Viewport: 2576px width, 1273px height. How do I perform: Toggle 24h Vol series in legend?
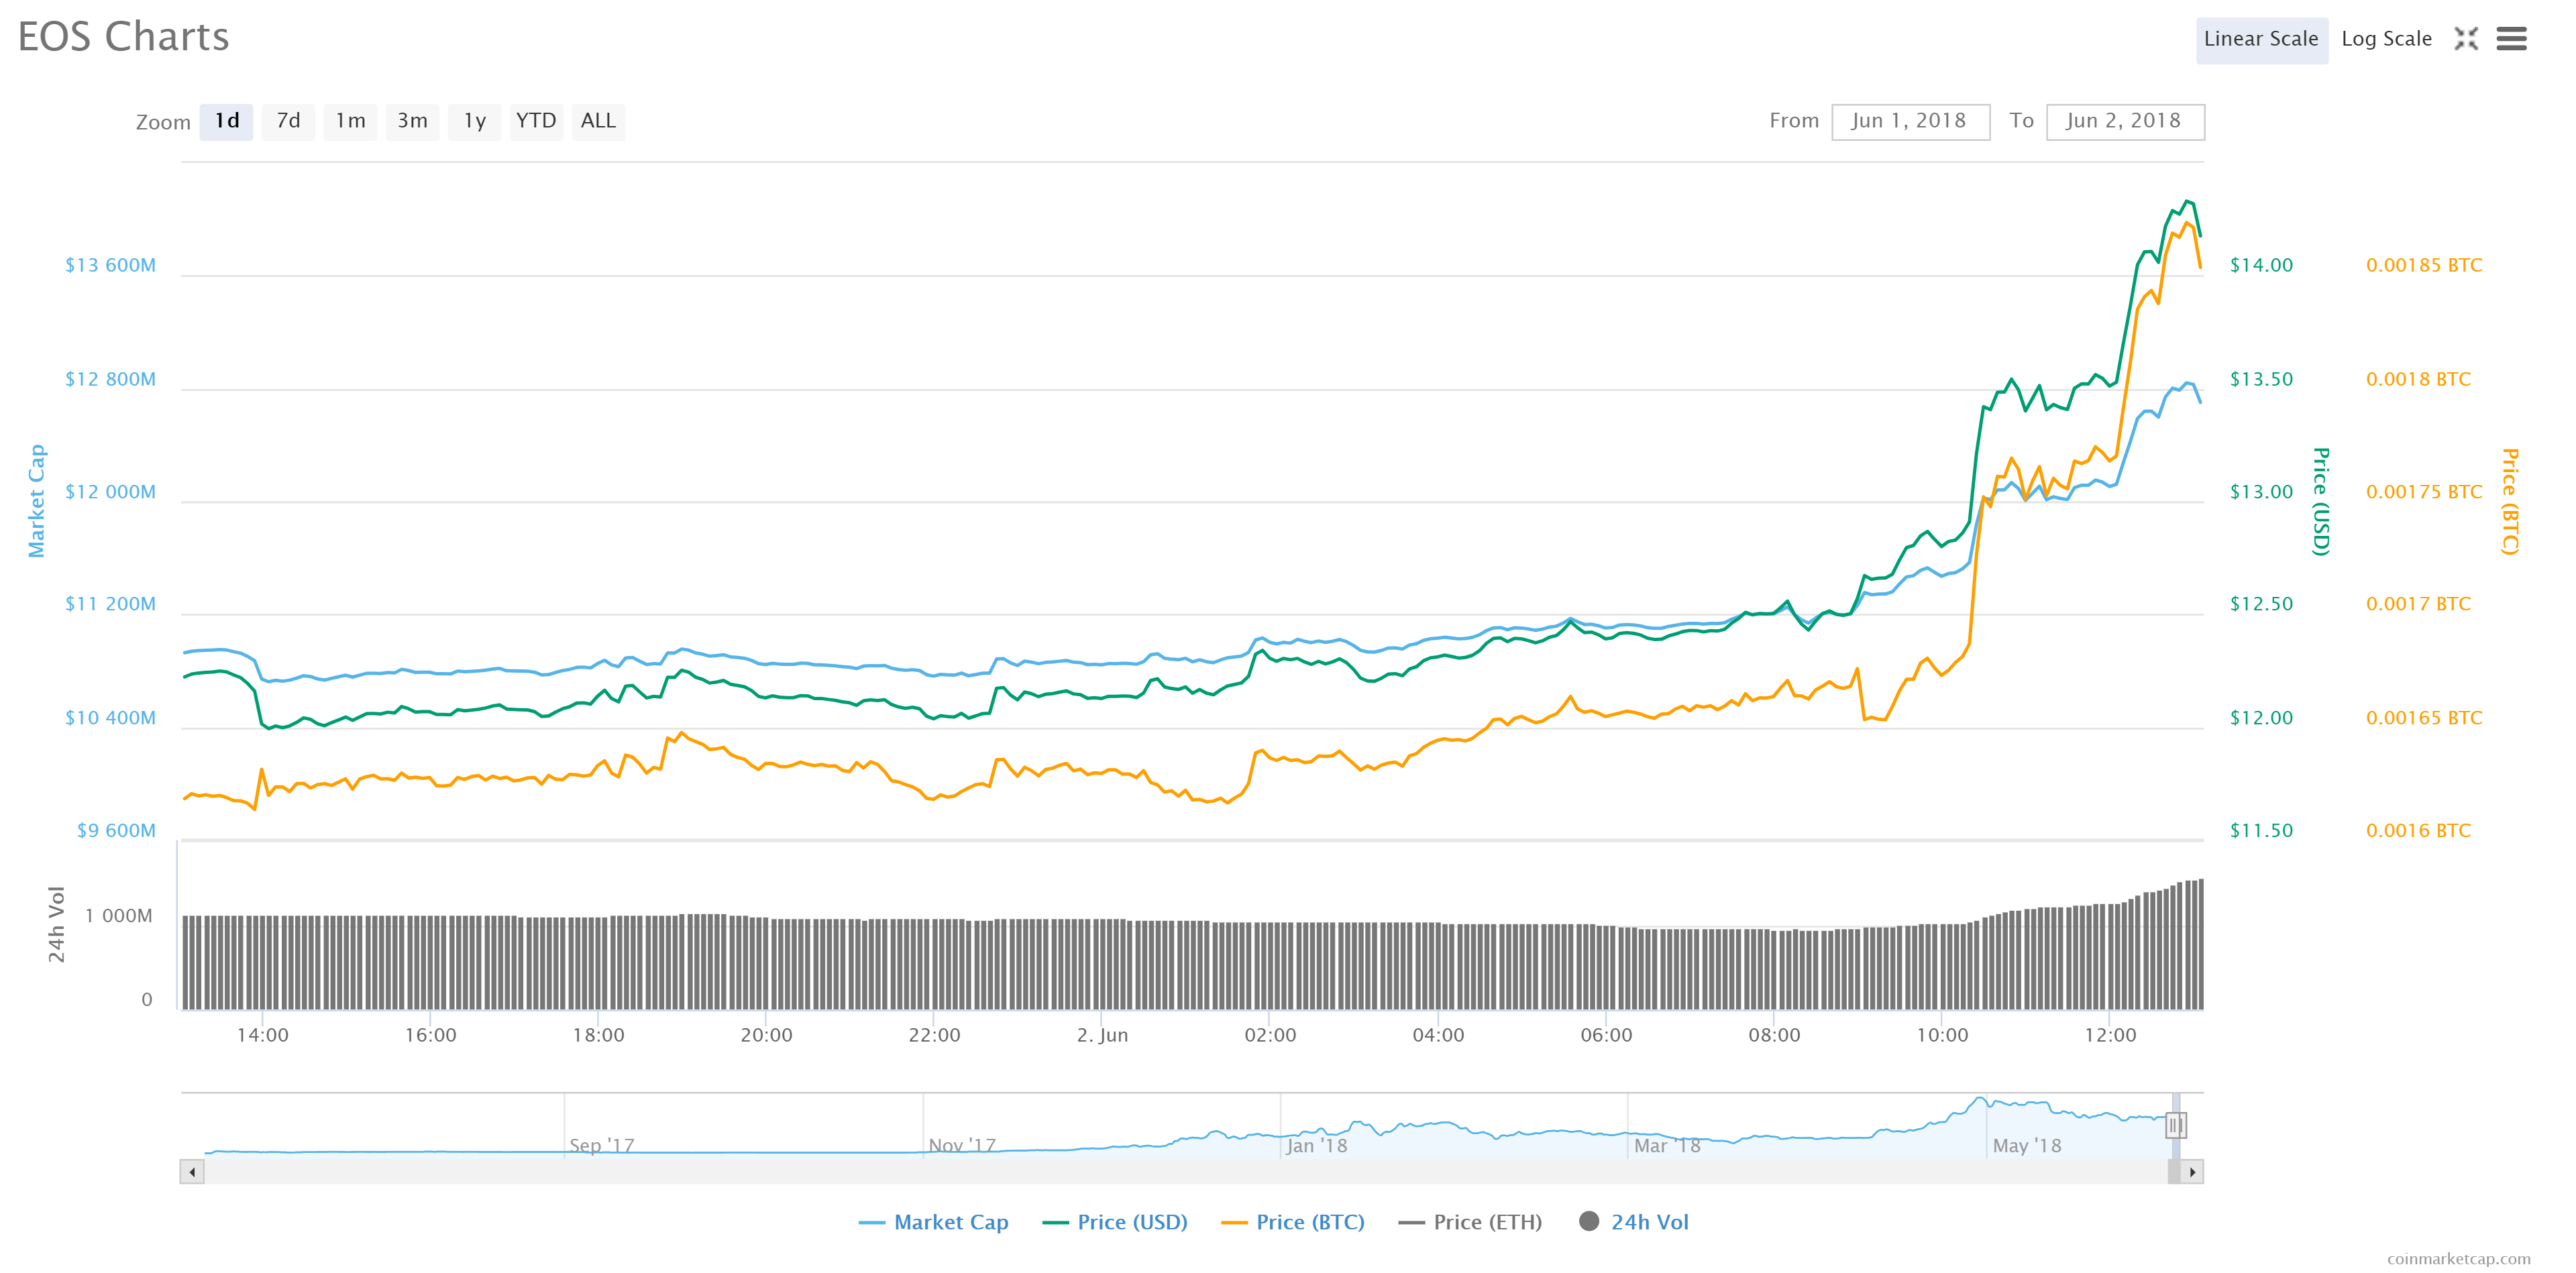[x=1634, y=1222]
